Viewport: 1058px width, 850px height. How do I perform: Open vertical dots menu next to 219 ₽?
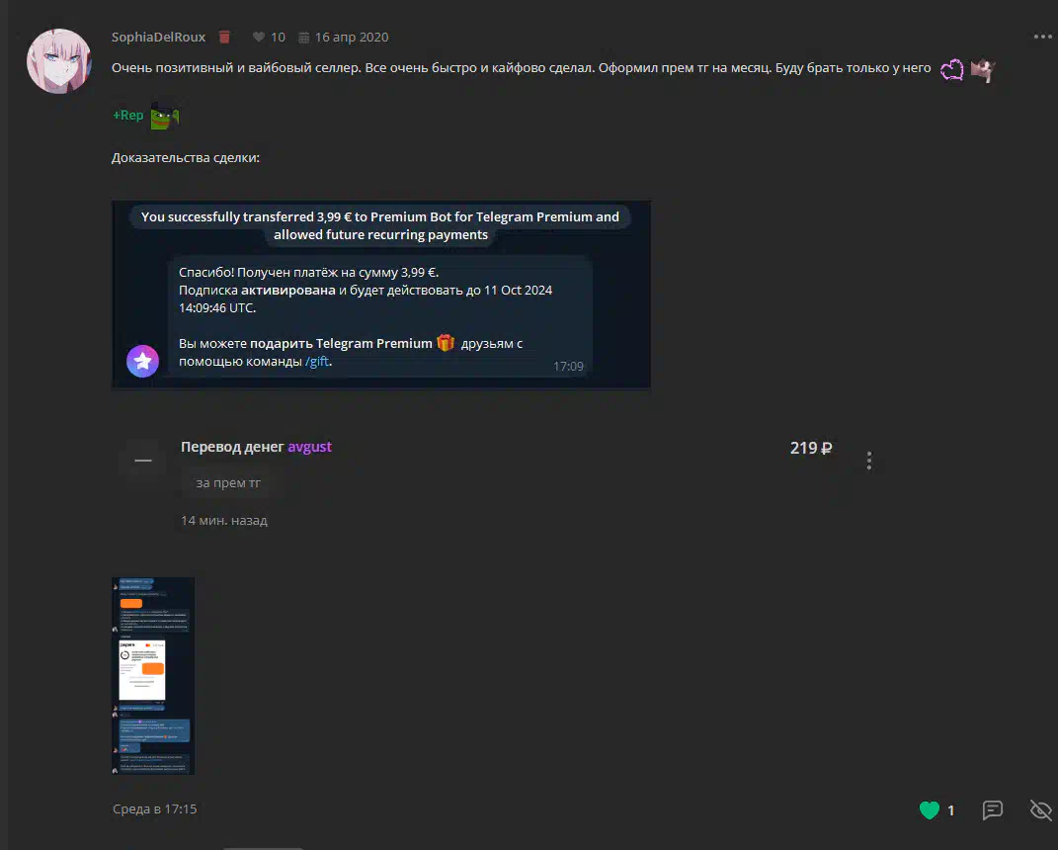(869, 461)
